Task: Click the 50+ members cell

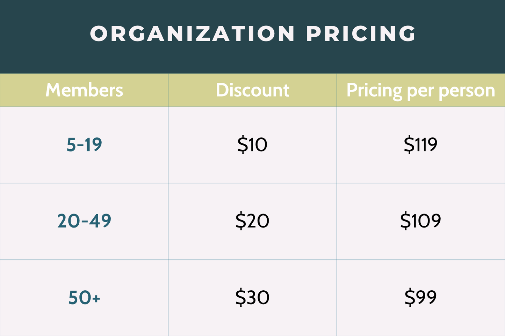Action: tap(84, 297)
